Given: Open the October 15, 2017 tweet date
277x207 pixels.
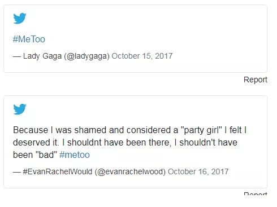Looking at the screenshot, I should (142, 56).
